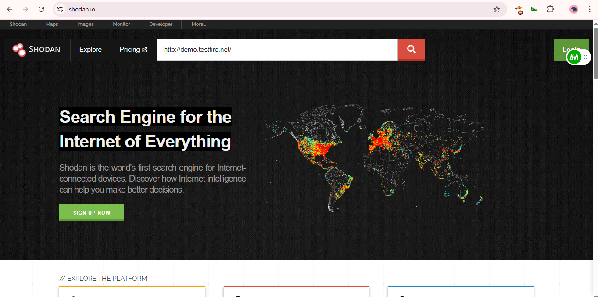Open the green 'bw' extension icon
Screen dimensions: 598x297
click(x=534, y=9)
